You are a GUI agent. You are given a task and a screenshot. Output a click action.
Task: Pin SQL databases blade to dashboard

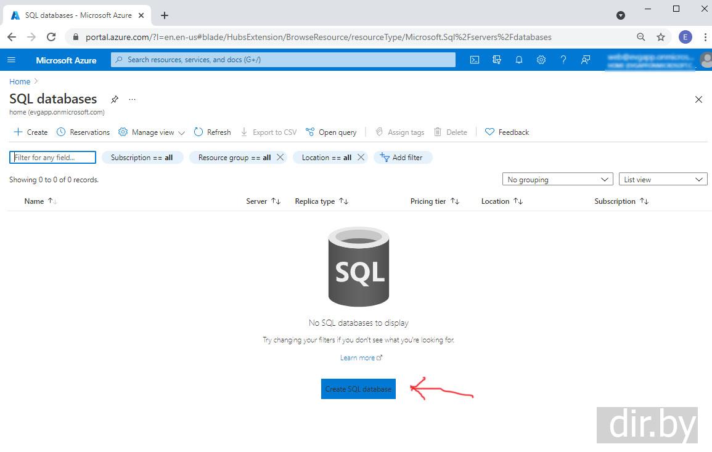tap(115, 99)
